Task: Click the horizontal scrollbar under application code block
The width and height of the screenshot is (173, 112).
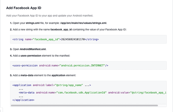Action: 84,105
